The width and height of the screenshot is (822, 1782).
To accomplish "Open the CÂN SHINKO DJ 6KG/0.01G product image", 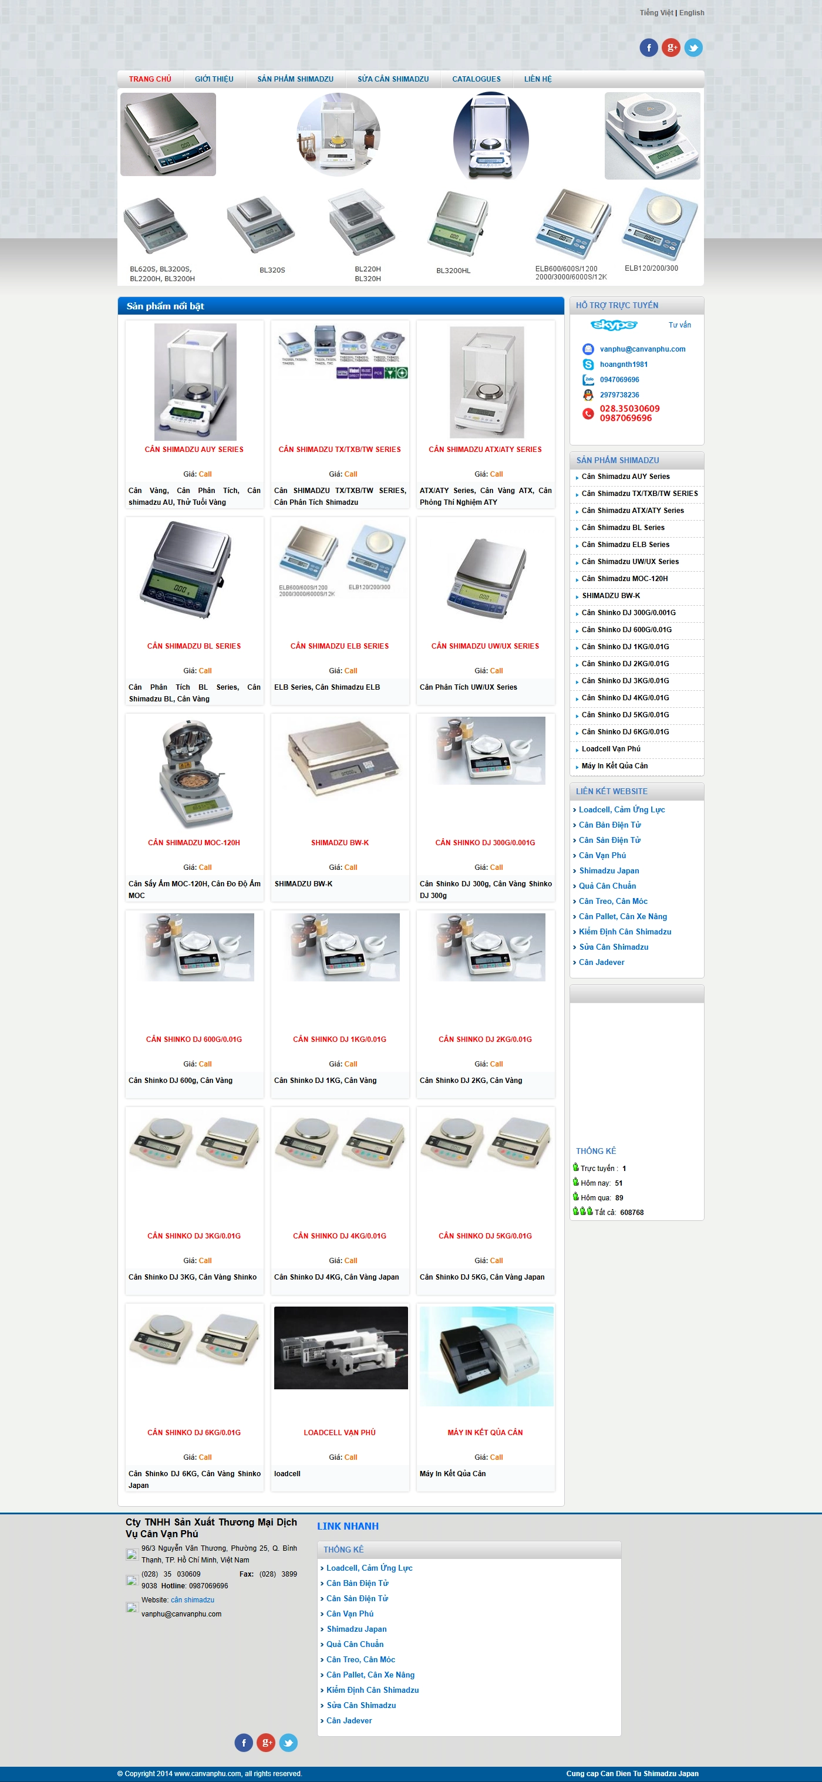I will (x=194, y=1339).
